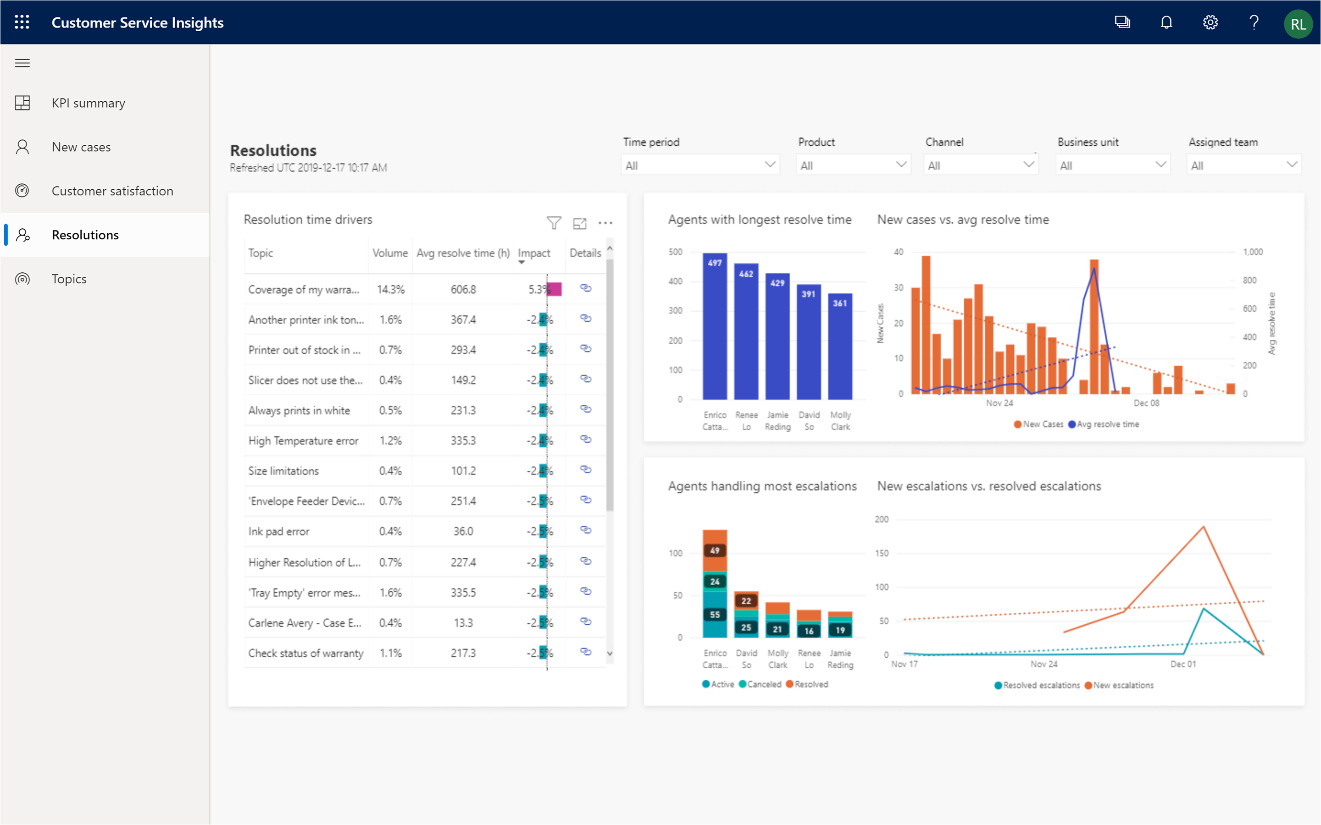Viewport: 1321px width, 825px height.
Task: Sort by Avg resolve time (h) header
Action: pos(463,253)
